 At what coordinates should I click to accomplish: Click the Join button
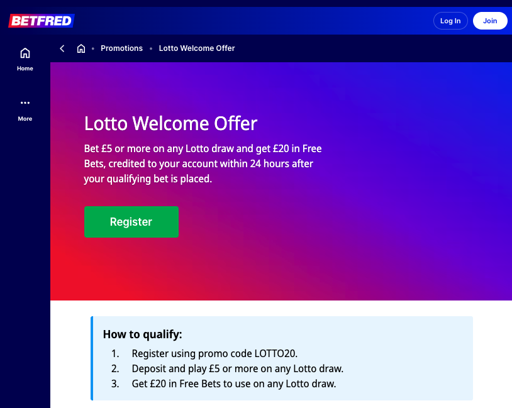coord(490,20)
